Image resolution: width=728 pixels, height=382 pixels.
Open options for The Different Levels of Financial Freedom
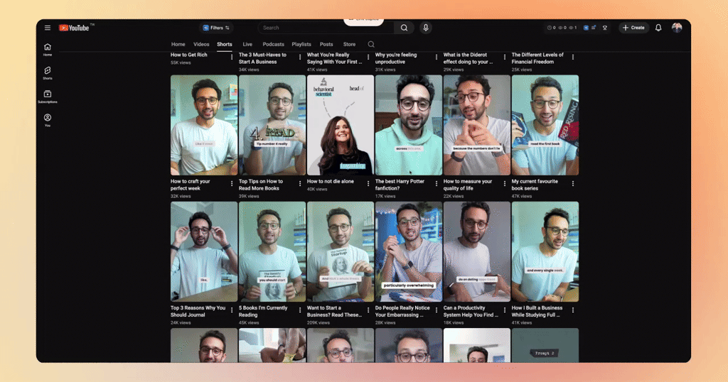click(573, 57)
